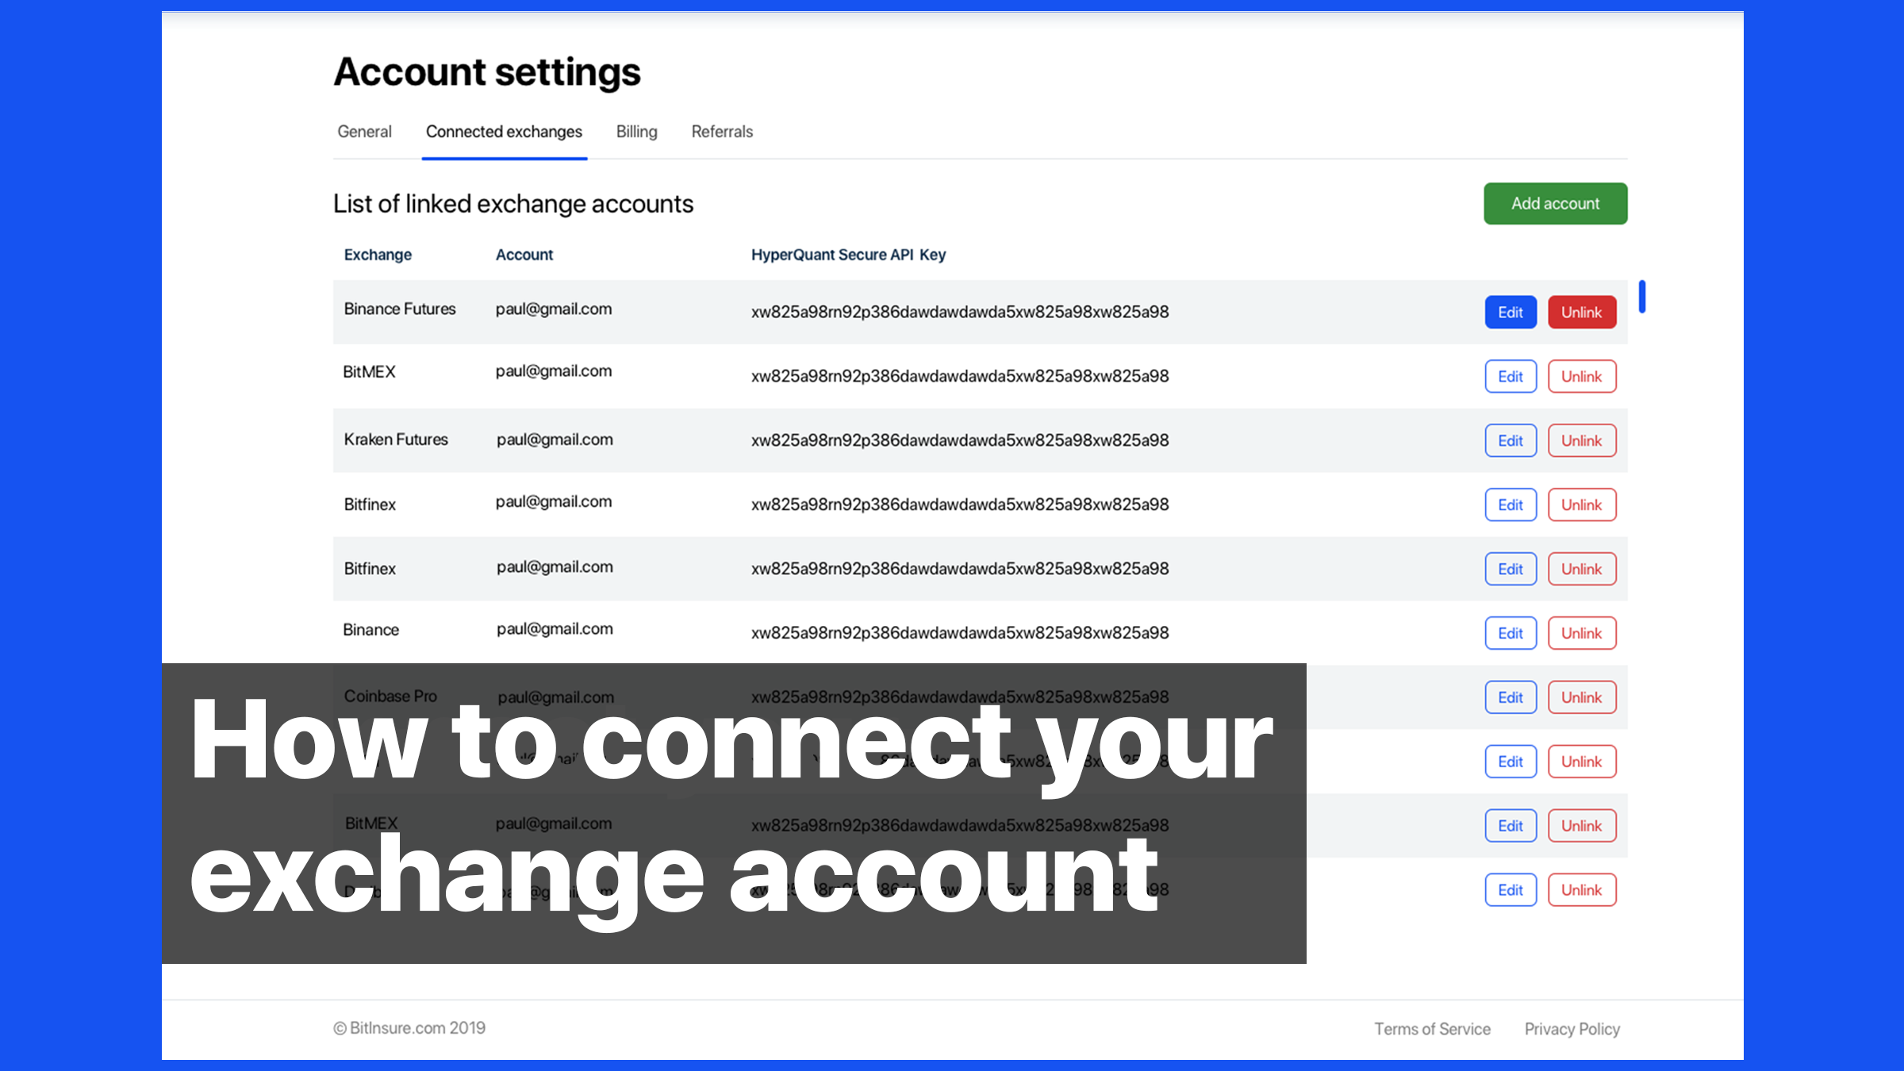Screen dimensions: 1904x1071
Task: Open the General tab
Action: pos(364,132)
